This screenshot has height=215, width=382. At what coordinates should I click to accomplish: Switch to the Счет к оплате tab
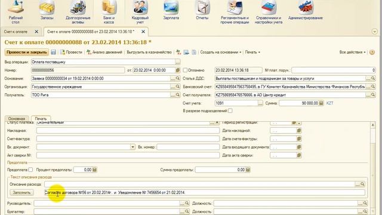pos(16,32)
